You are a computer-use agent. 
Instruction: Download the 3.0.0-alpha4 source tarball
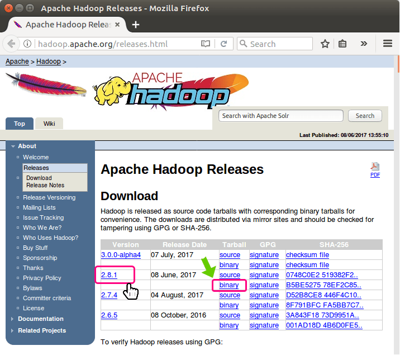click(230, 255)
